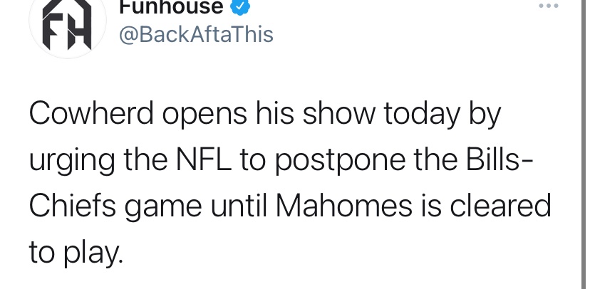Open the @BackAftaThis handle link
The height and width of the screenshot is (289, 590).
[196, 35]
